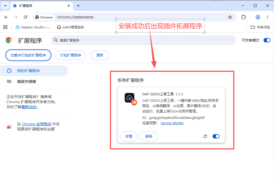274x184 pixels.
Task: Go back with the browser back arrow
Action: [6, 17]
